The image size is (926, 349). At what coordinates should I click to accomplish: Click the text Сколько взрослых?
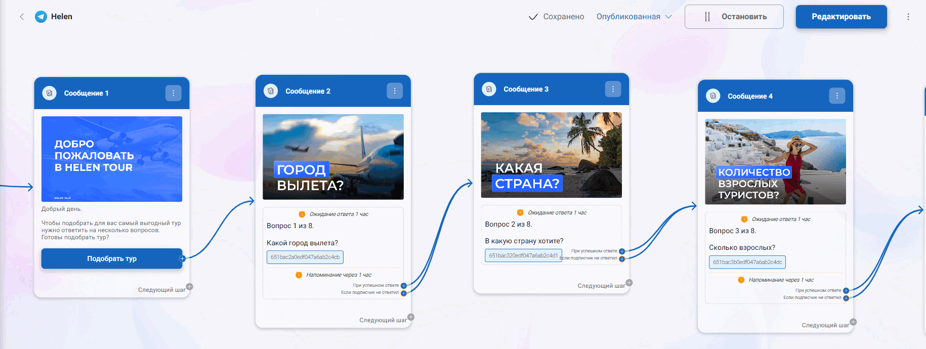pyautogui.click(x=742, y=247)
